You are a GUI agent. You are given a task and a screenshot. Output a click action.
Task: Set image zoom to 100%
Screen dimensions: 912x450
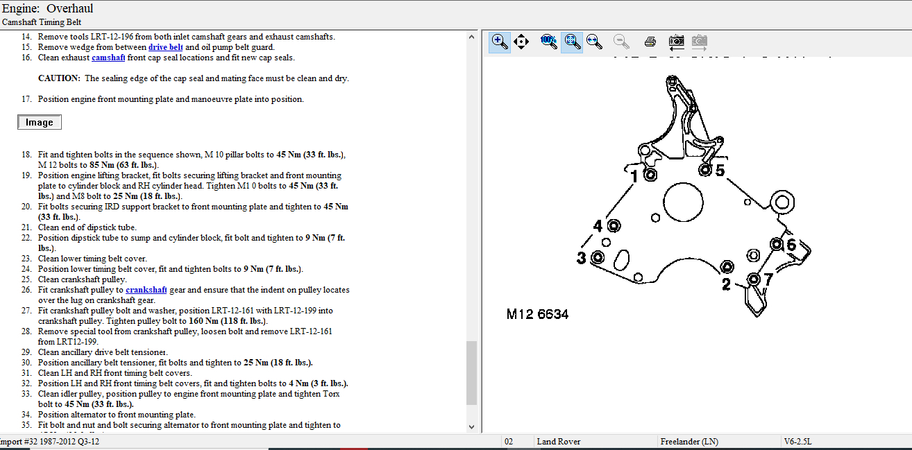[x=548, y=42]
